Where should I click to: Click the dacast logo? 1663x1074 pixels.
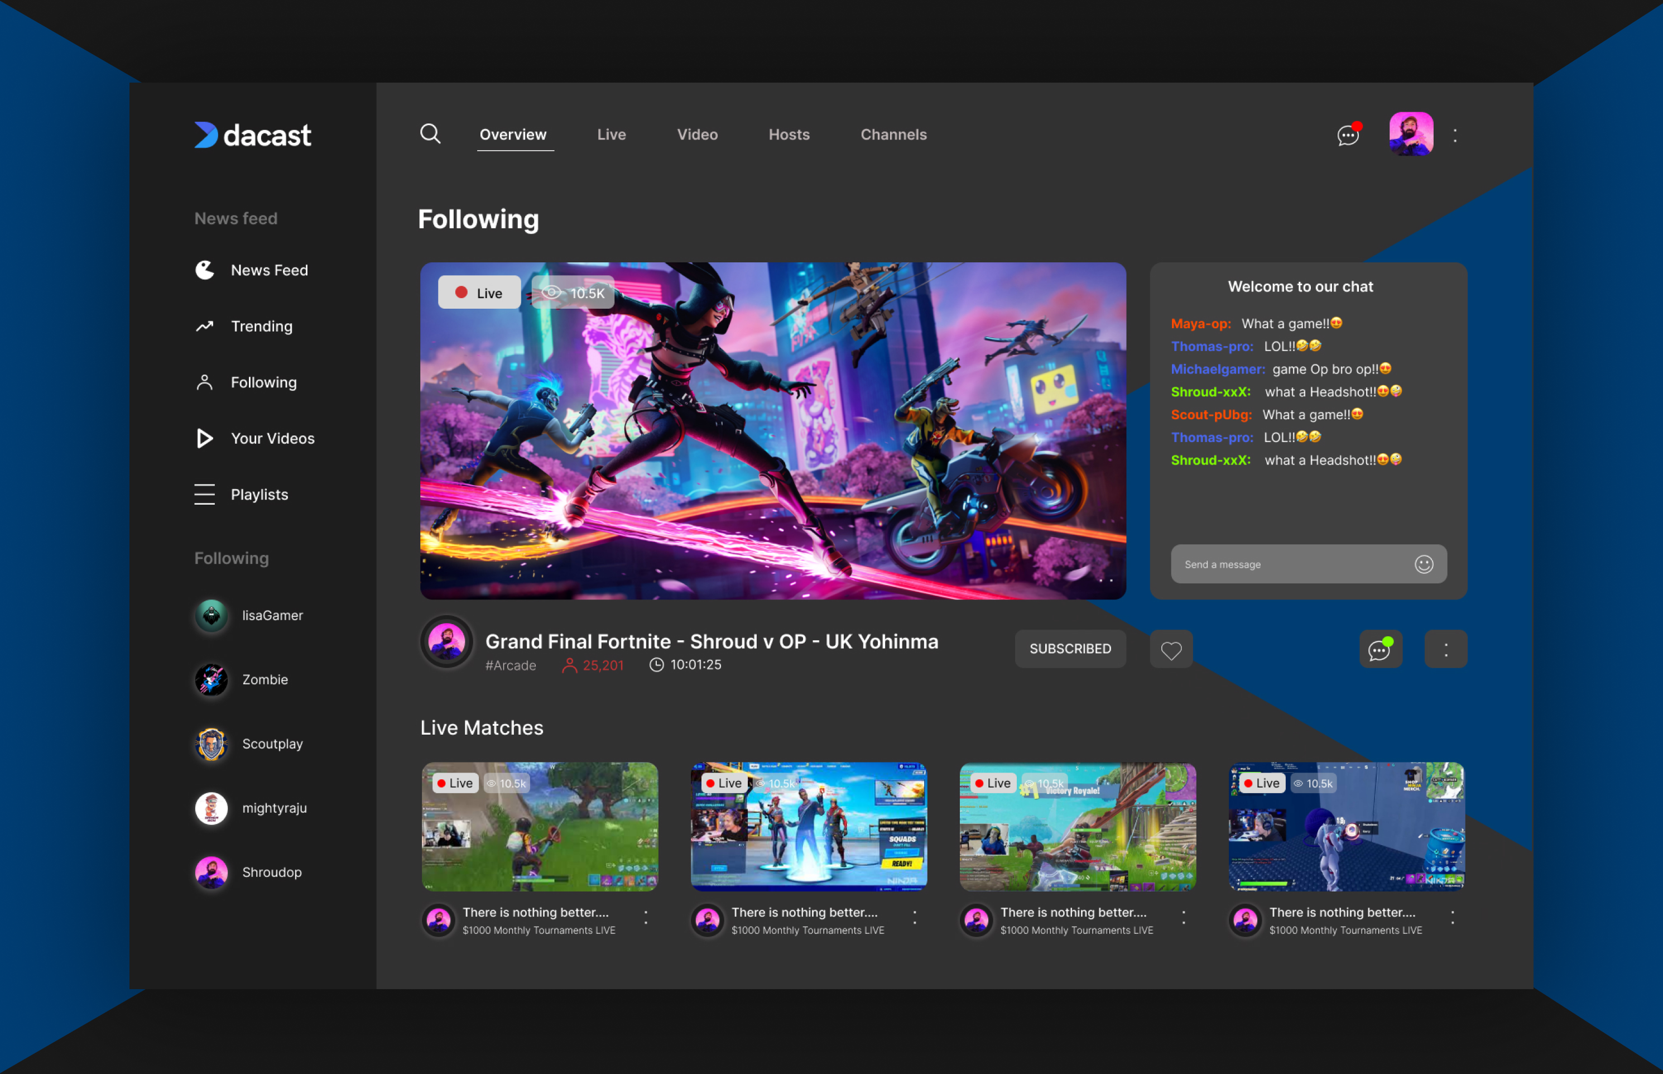(x=253, y=135)
